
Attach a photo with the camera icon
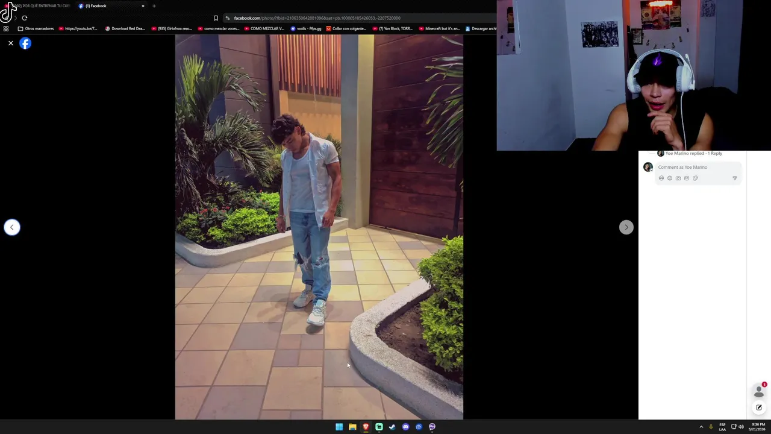coord(678,178)
